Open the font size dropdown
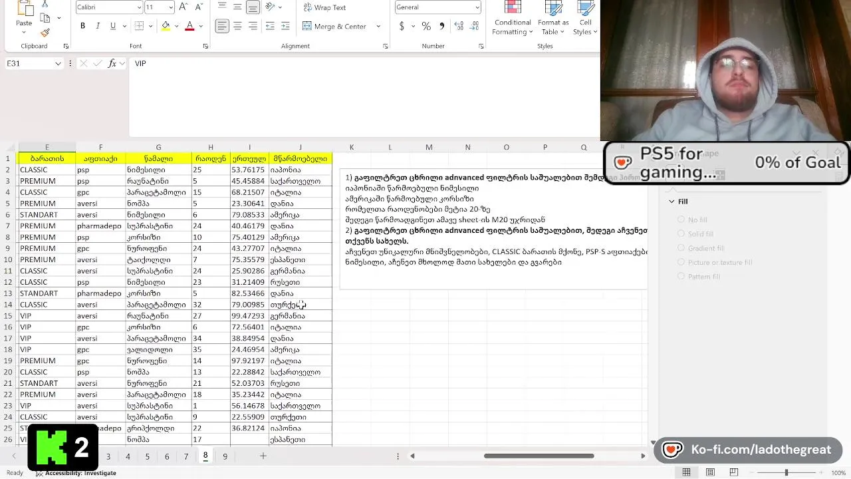 coord(171,7)
